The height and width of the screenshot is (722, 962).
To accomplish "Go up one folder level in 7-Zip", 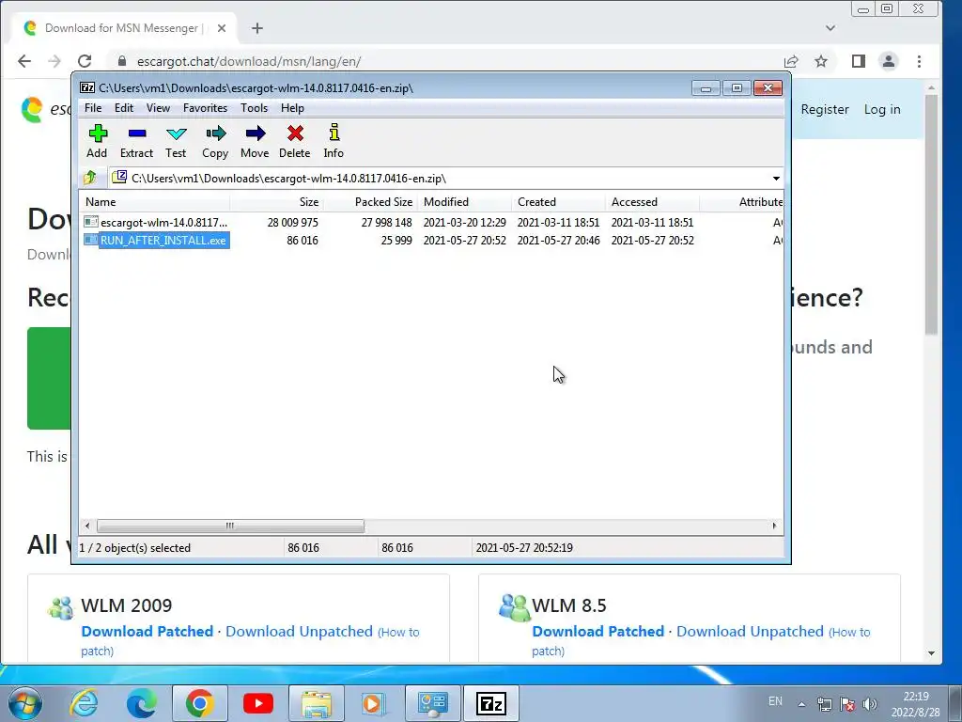I will (x=90, y=178).
